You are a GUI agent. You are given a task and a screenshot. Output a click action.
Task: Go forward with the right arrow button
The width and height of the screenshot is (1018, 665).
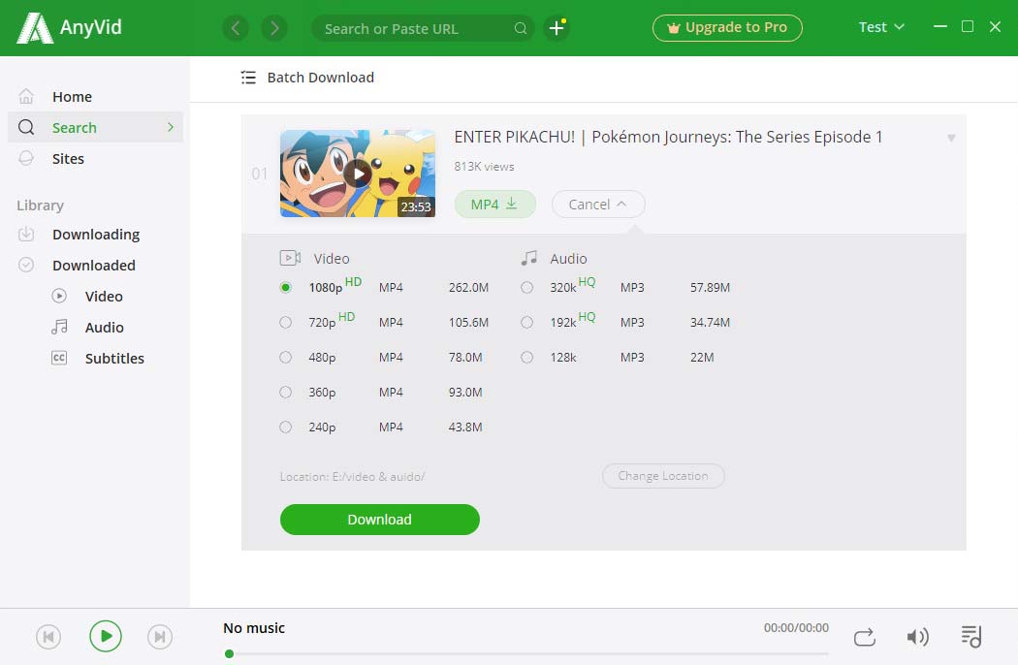tap(274, 28)
